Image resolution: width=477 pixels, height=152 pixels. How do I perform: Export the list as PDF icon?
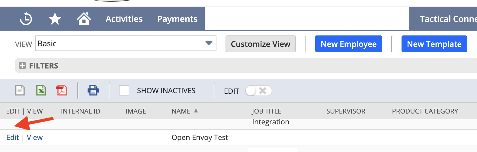62,90
